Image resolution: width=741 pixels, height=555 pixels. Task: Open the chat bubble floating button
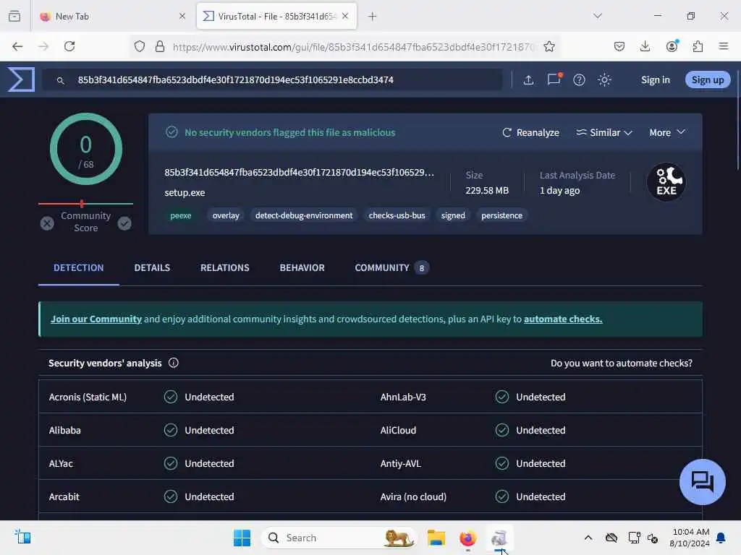tap(702, 482)
